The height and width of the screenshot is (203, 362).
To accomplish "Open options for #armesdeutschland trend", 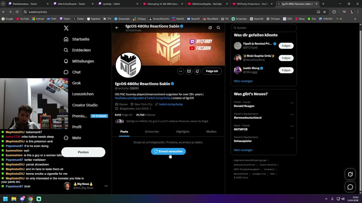I will pos(292,114).
